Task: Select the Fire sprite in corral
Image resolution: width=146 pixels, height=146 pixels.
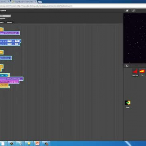Action: 142,72
